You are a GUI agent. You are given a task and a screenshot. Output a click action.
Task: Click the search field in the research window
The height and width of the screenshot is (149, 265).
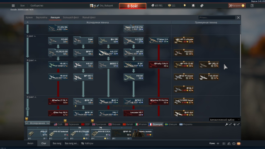pos(216,17)
